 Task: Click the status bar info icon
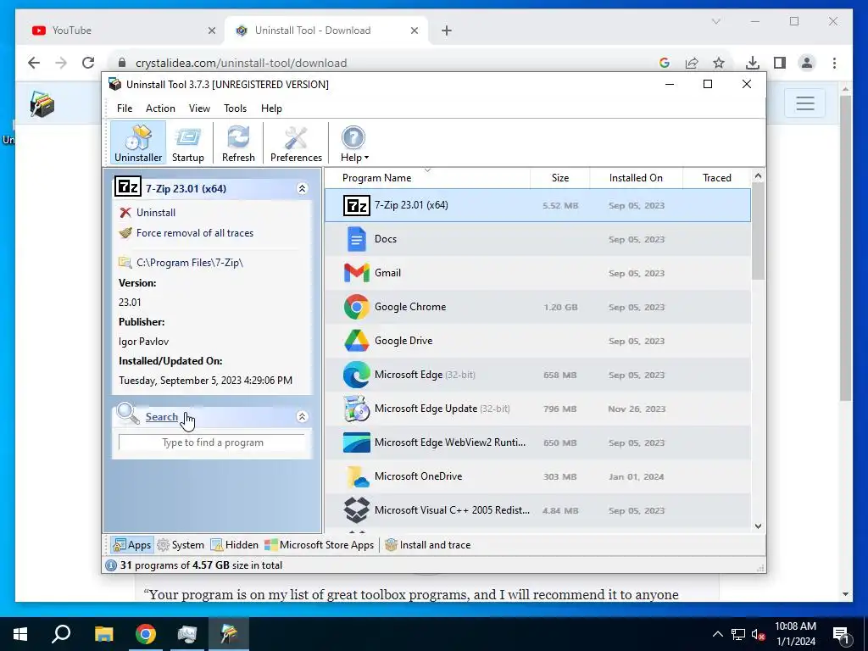click(x=111, y=565)
